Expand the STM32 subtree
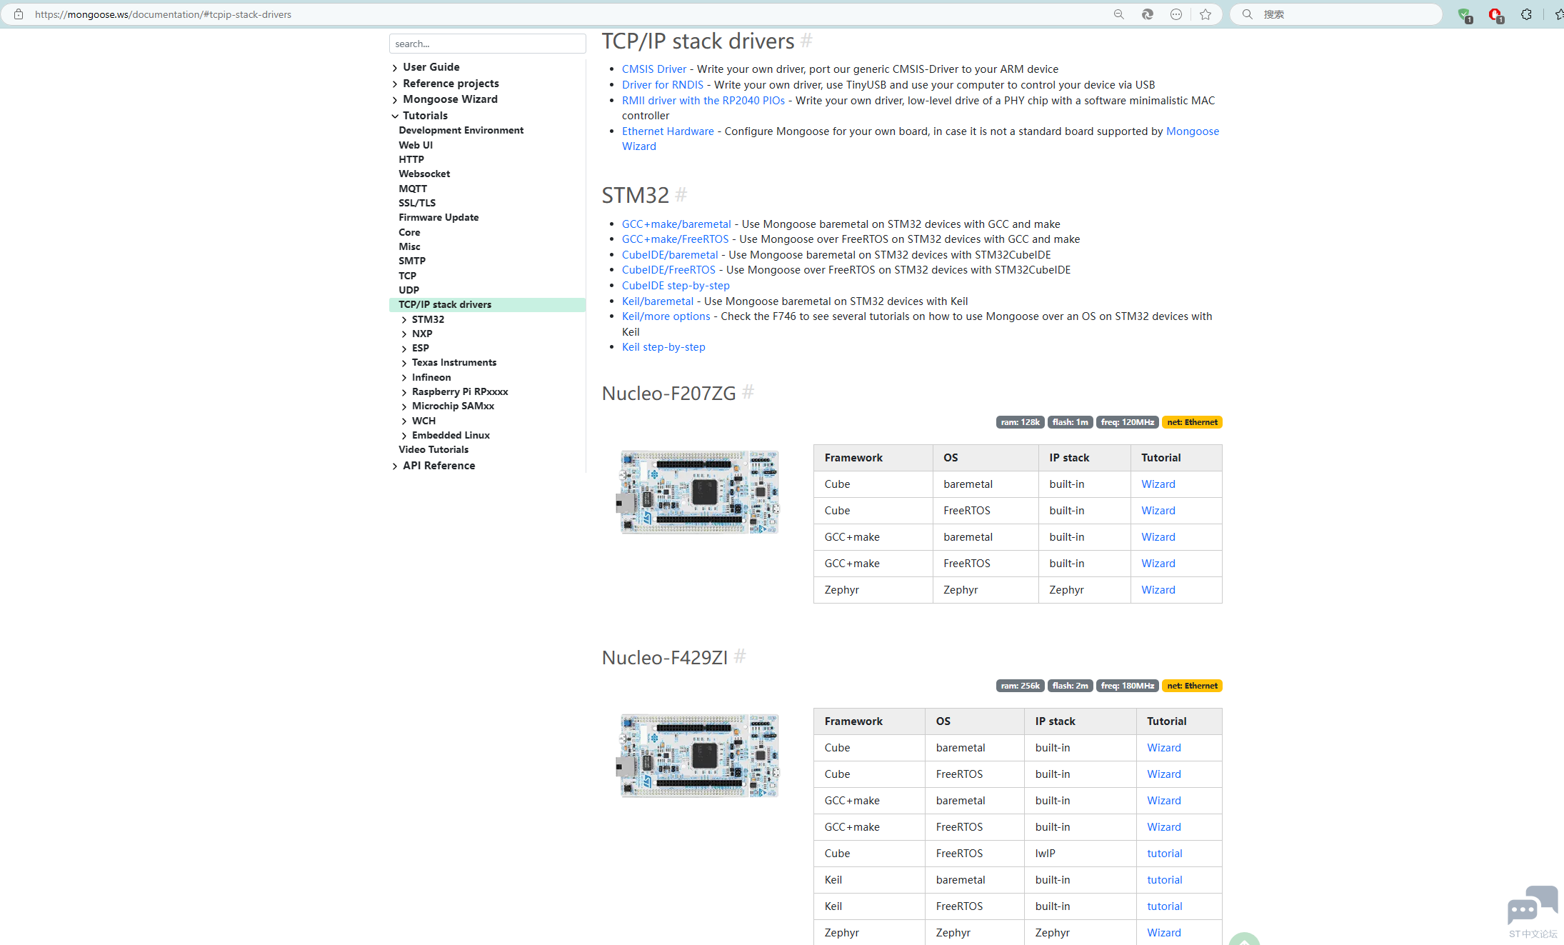1564x945 pixels. (404, 320)
